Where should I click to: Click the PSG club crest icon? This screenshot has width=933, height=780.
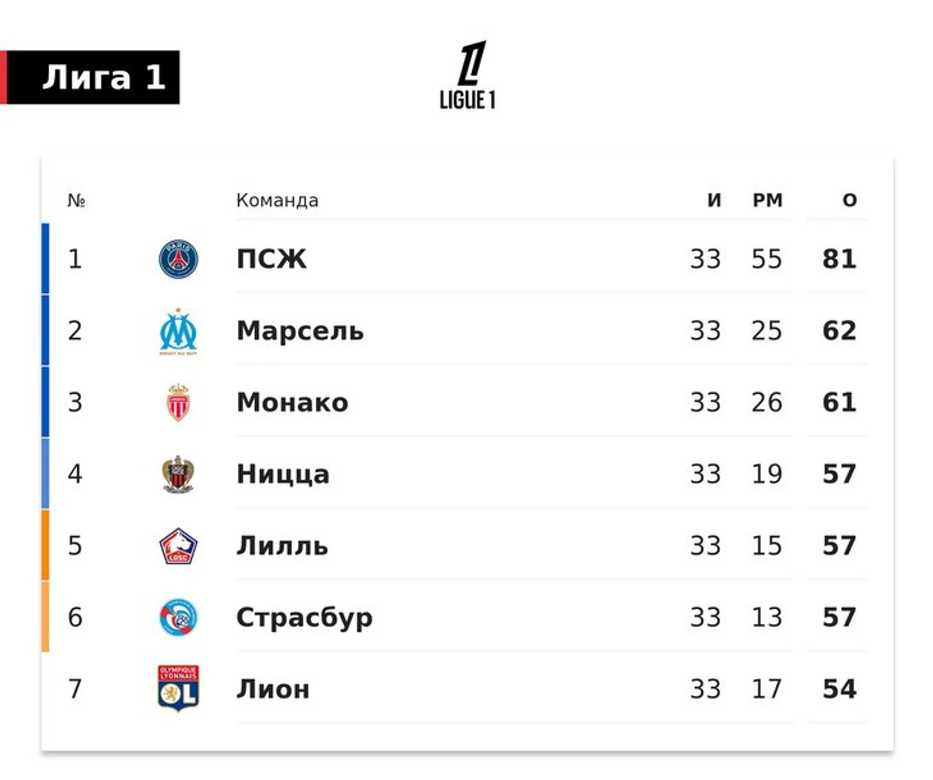(178, 259)
